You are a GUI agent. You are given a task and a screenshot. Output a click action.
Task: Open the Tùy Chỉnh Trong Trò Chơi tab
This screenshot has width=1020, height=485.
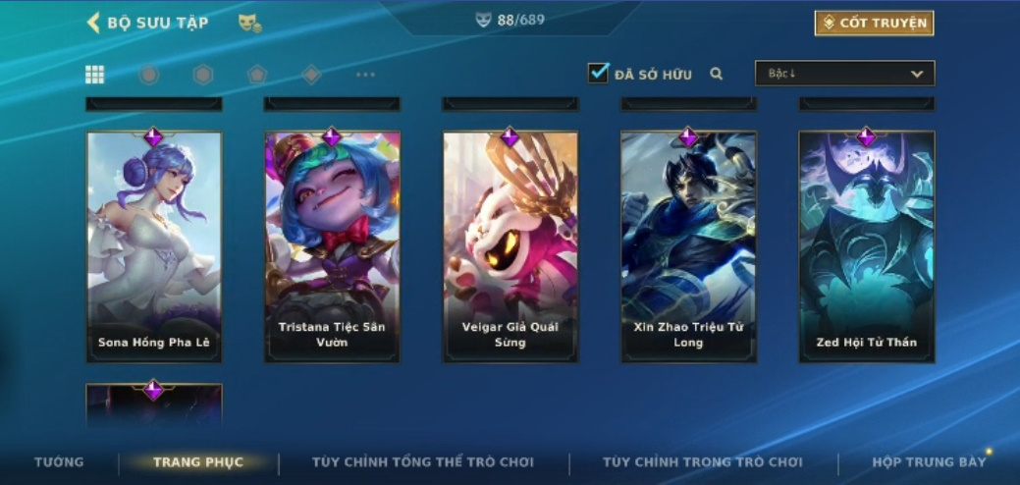[x=703, y=462]
